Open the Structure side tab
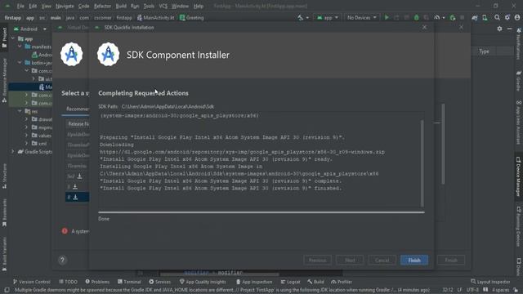Image resolution: width=523 pixels, height=294 pixels. [x=4, y=176]
